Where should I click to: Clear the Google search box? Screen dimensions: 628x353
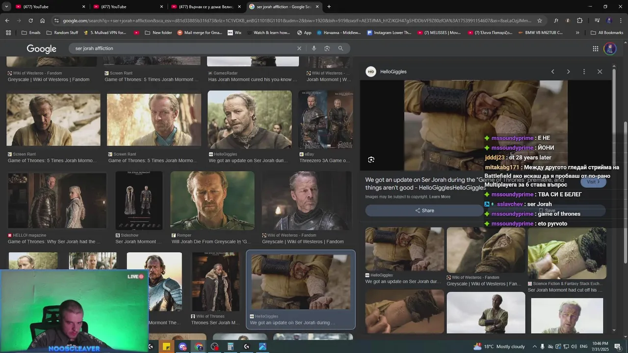click(299, 49)
